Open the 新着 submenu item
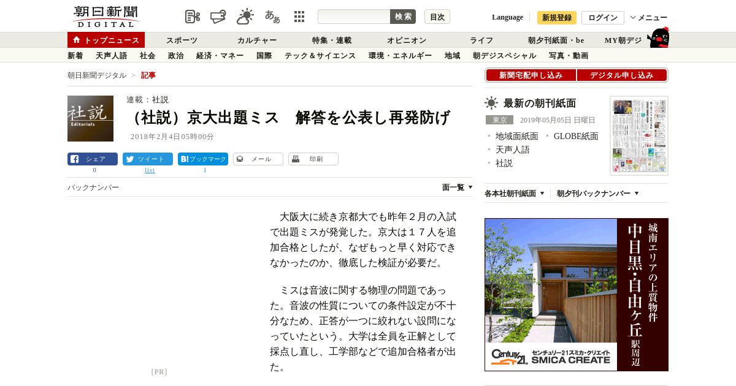Screen dimensions: 736x386 tap(75, 56)
